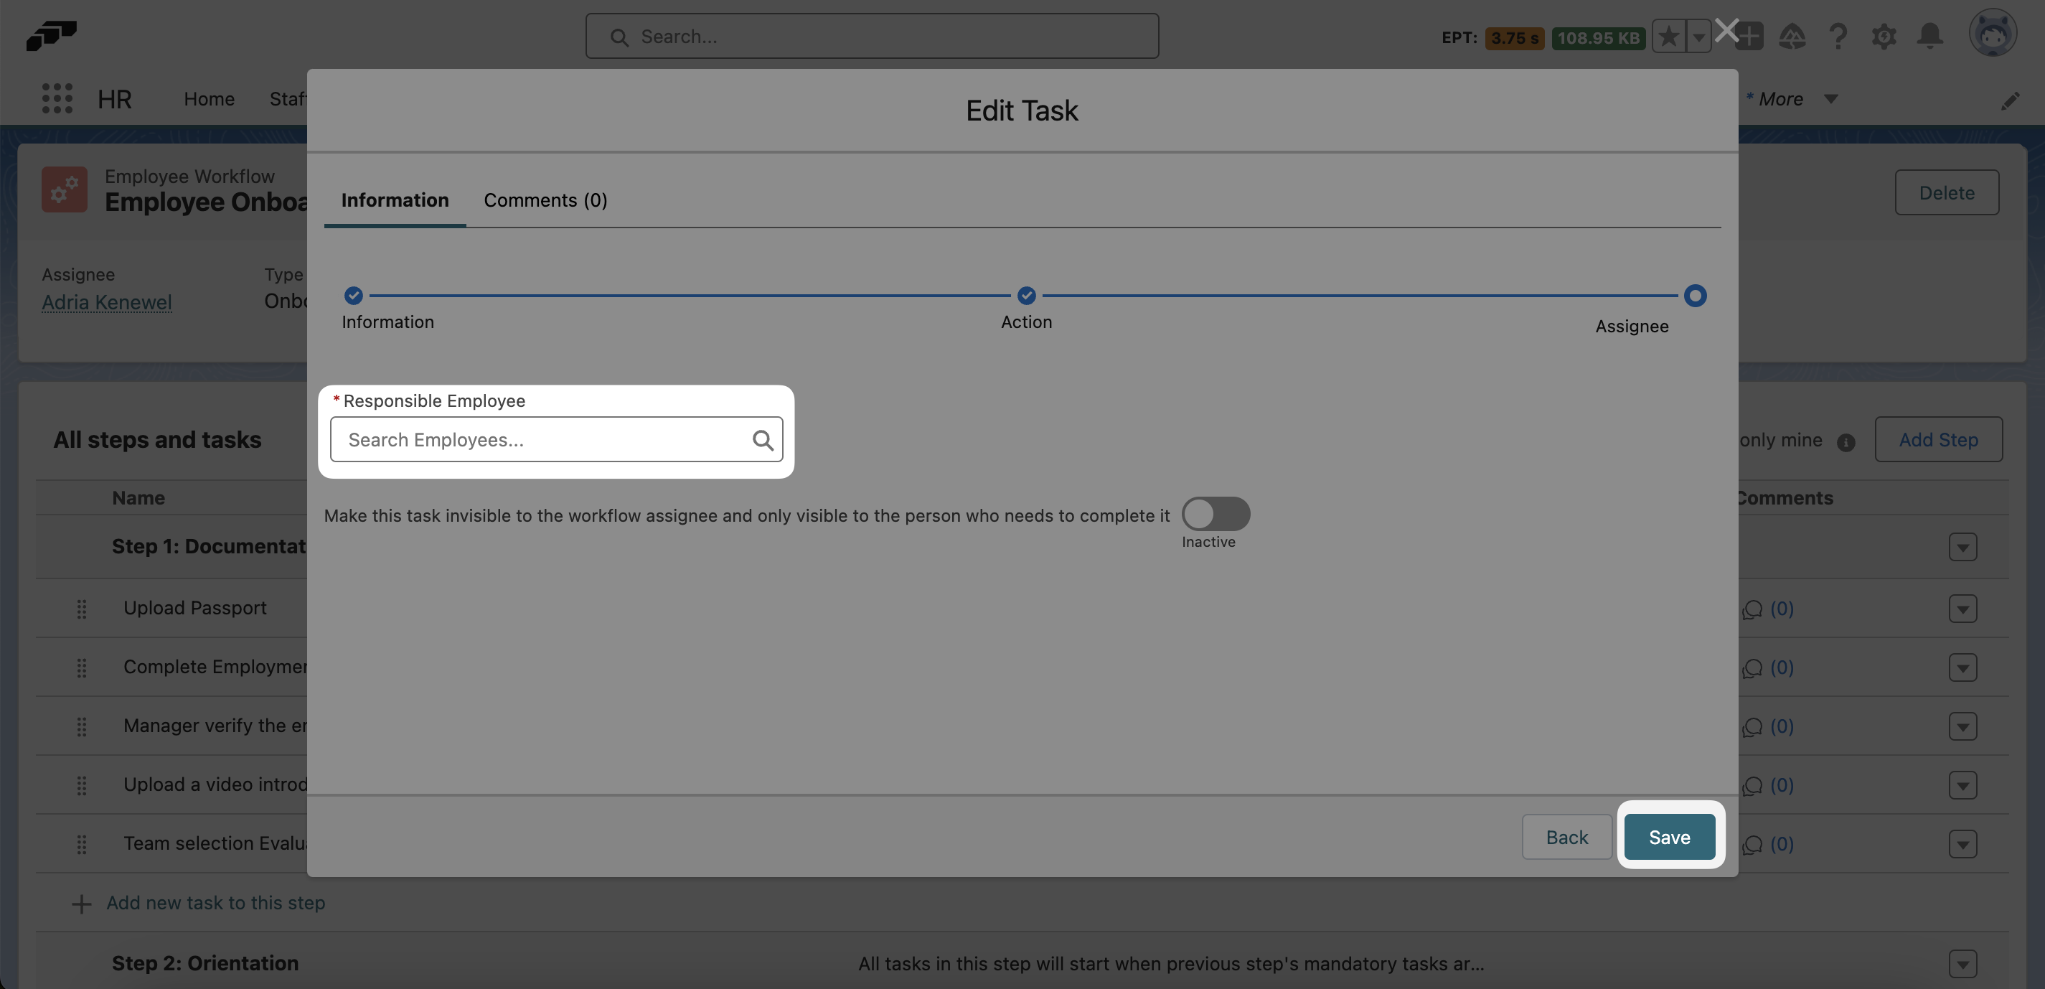2045x989 pixels.
Task: Open the Help question mark menu
Action: (1838, 36)
